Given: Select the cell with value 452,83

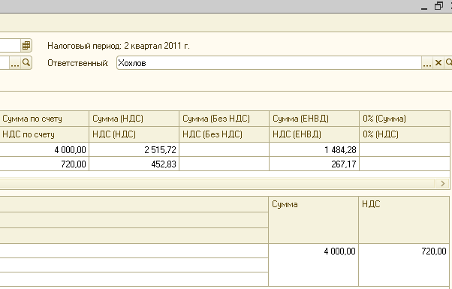Looking at the screenshot, I should pos(134,164).
